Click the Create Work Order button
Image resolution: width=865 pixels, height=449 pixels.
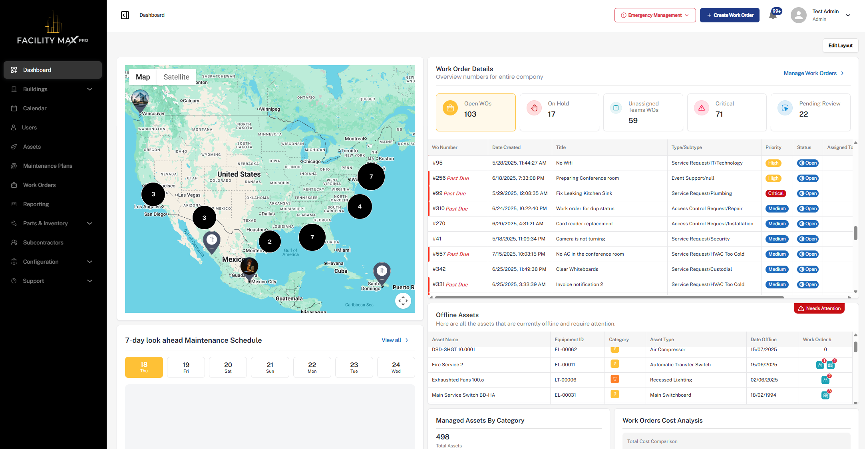730,15
